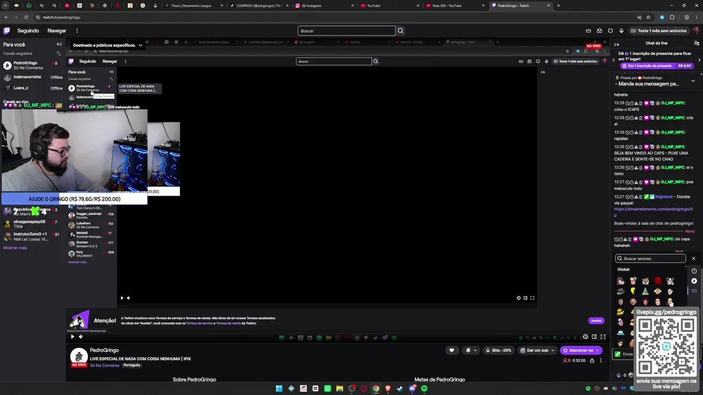This screenshot has height=395, width=703.
Task: Open Spotify from the taskbar
Action: tap(424, 388)
